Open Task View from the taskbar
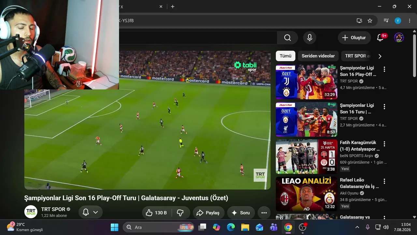Image resolution: width=417 pixels, height=235 pixels. (203, 227)
